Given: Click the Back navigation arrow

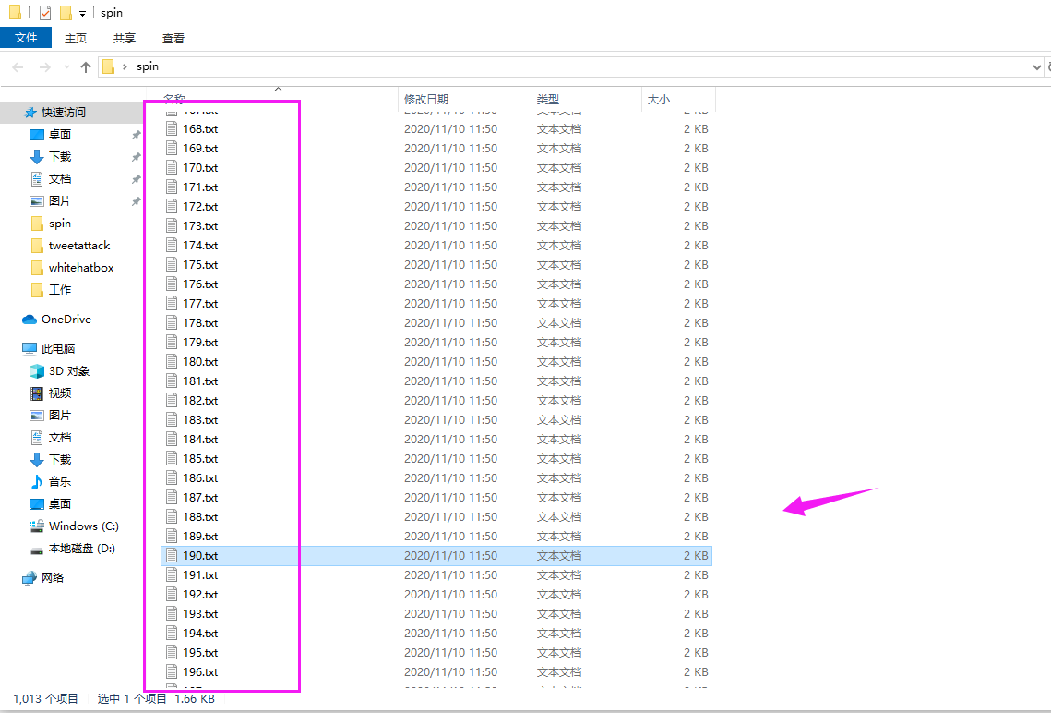Looking at the screenshot, I should click(x=18, y=66).
